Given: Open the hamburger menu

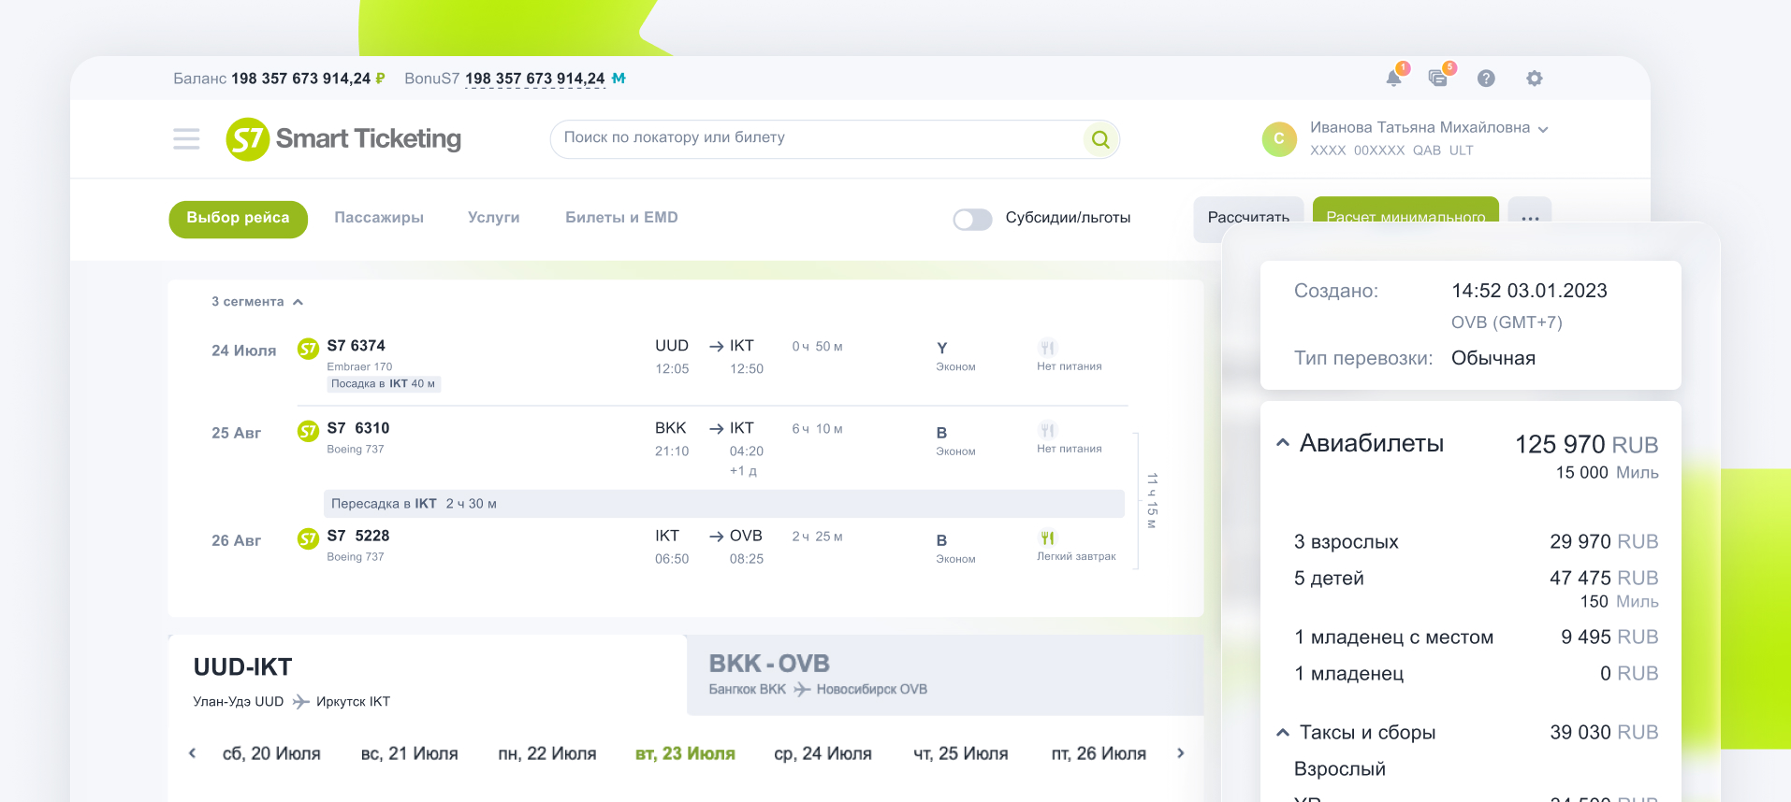Looking at the screenshot, I should (186, 139).
